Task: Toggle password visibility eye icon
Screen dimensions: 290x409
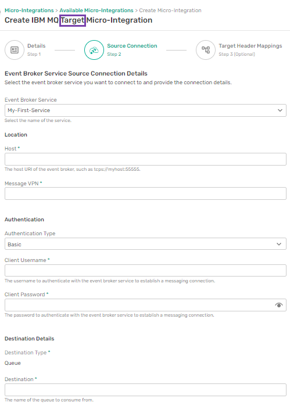Action: [279, 305]
